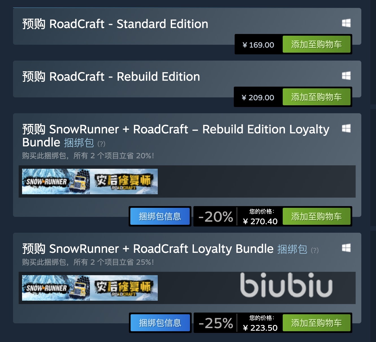Open 捆绑包信息 for the 20% bundle
This screenshot has width=376, height=342.
[x=160, y=217]
